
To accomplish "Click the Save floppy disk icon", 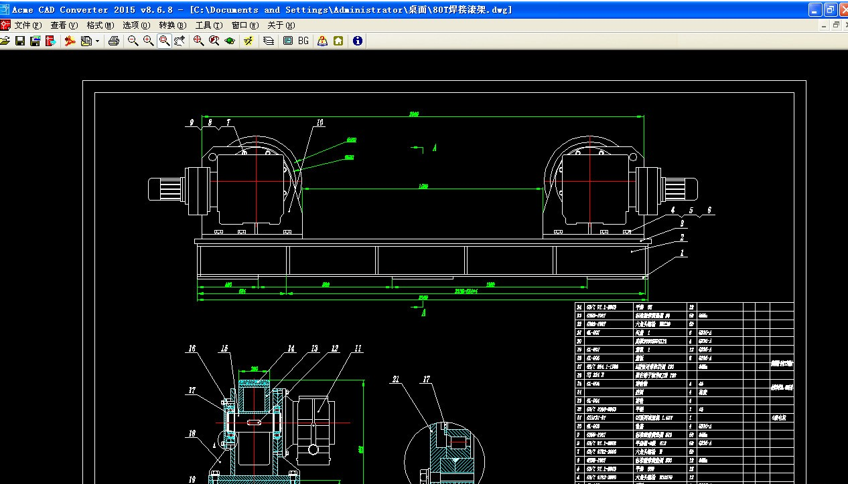I will [x=20, y=41].
